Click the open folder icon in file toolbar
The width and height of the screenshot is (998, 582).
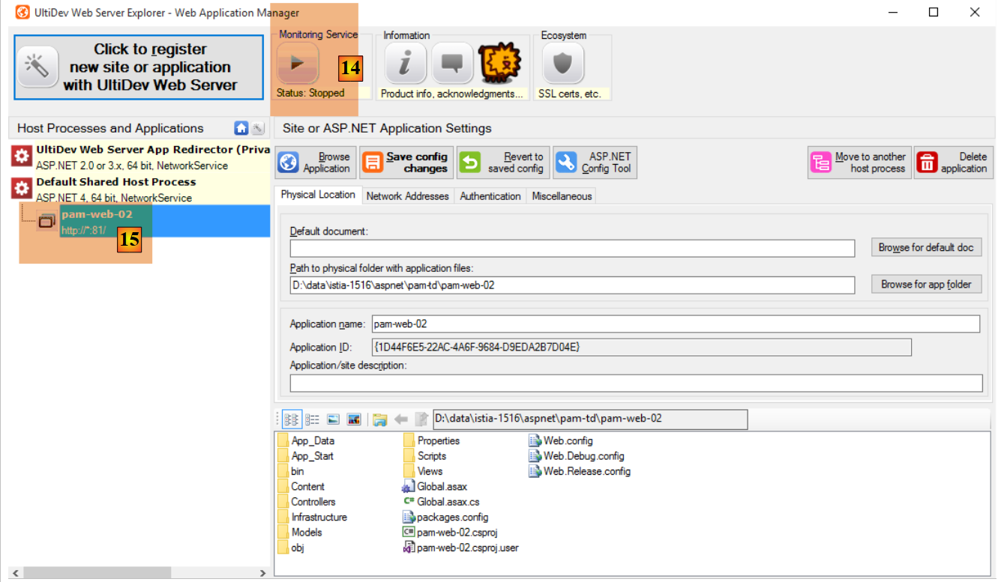380,419
